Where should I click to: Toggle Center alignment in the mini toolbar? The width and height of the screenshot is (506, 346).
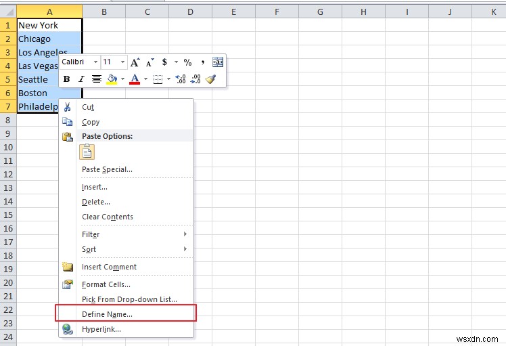pyautogui.click(x=97, y=79)
